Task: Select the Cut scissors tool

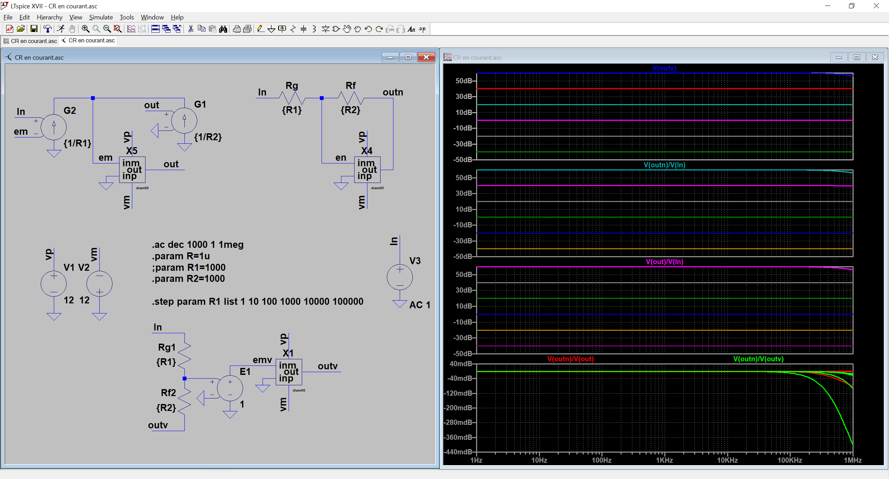Action: coord(191,29)
